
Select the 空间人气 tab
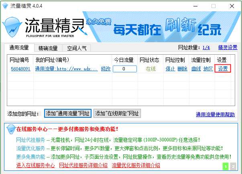click(x=77, y=48)
